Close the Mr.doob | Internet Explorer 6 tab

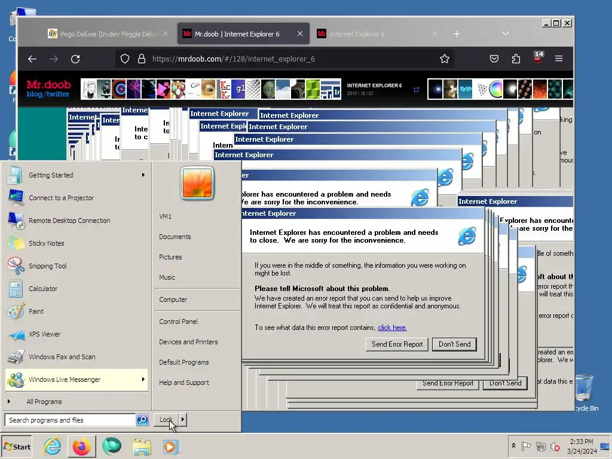(x=300, y=34)
